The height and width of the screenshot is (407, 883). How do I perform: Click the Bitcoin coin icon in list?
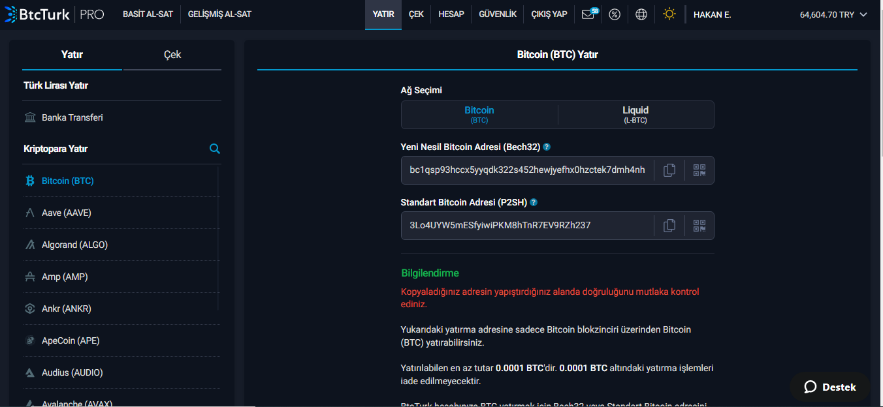tap(30, 181)
